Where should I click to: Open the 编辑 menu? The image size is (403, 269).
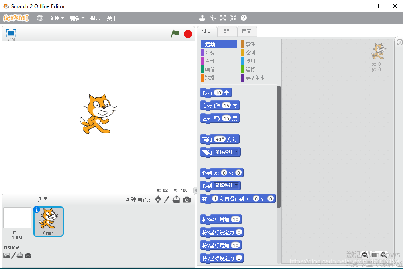click(77, 18)
